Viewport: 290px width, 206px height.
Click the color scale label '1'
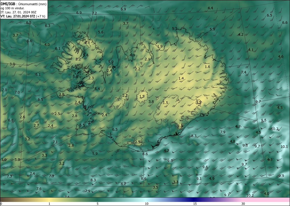tap(49, 204)
